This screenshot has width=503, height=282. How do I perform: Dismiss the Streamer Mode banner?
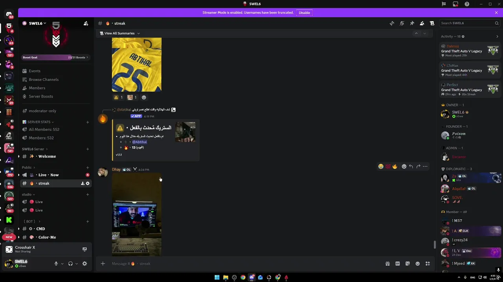pyautogui.click(x=496, y=13)
